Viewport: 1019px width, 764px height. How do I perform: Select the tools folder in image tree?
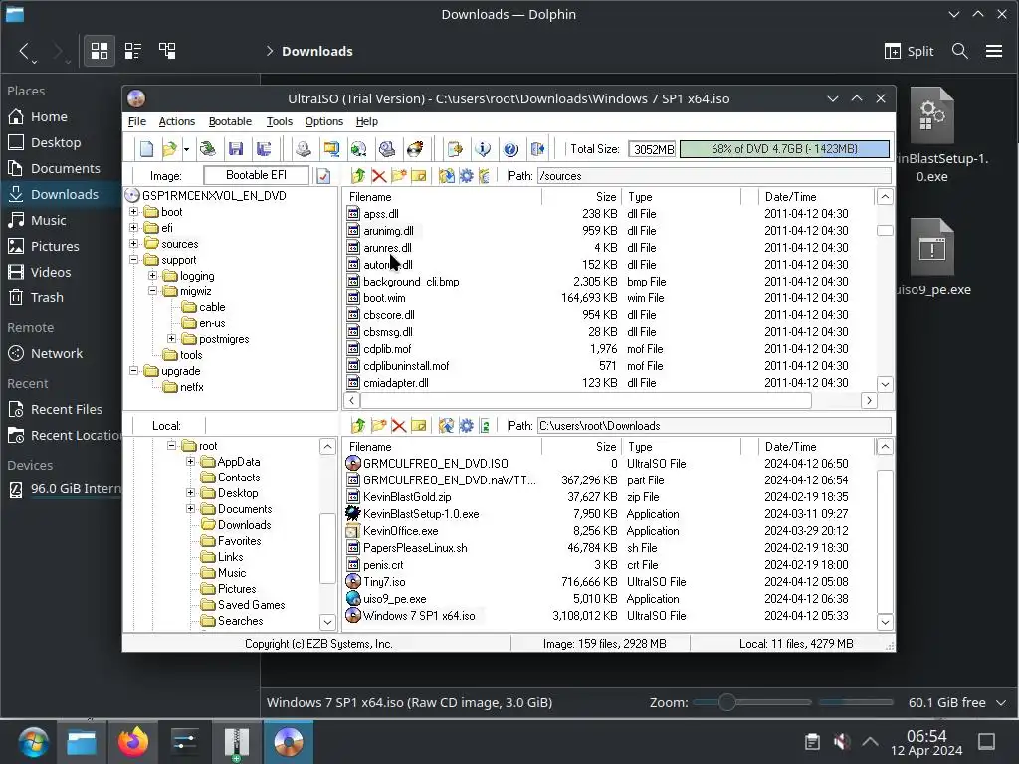coord(190,355)
